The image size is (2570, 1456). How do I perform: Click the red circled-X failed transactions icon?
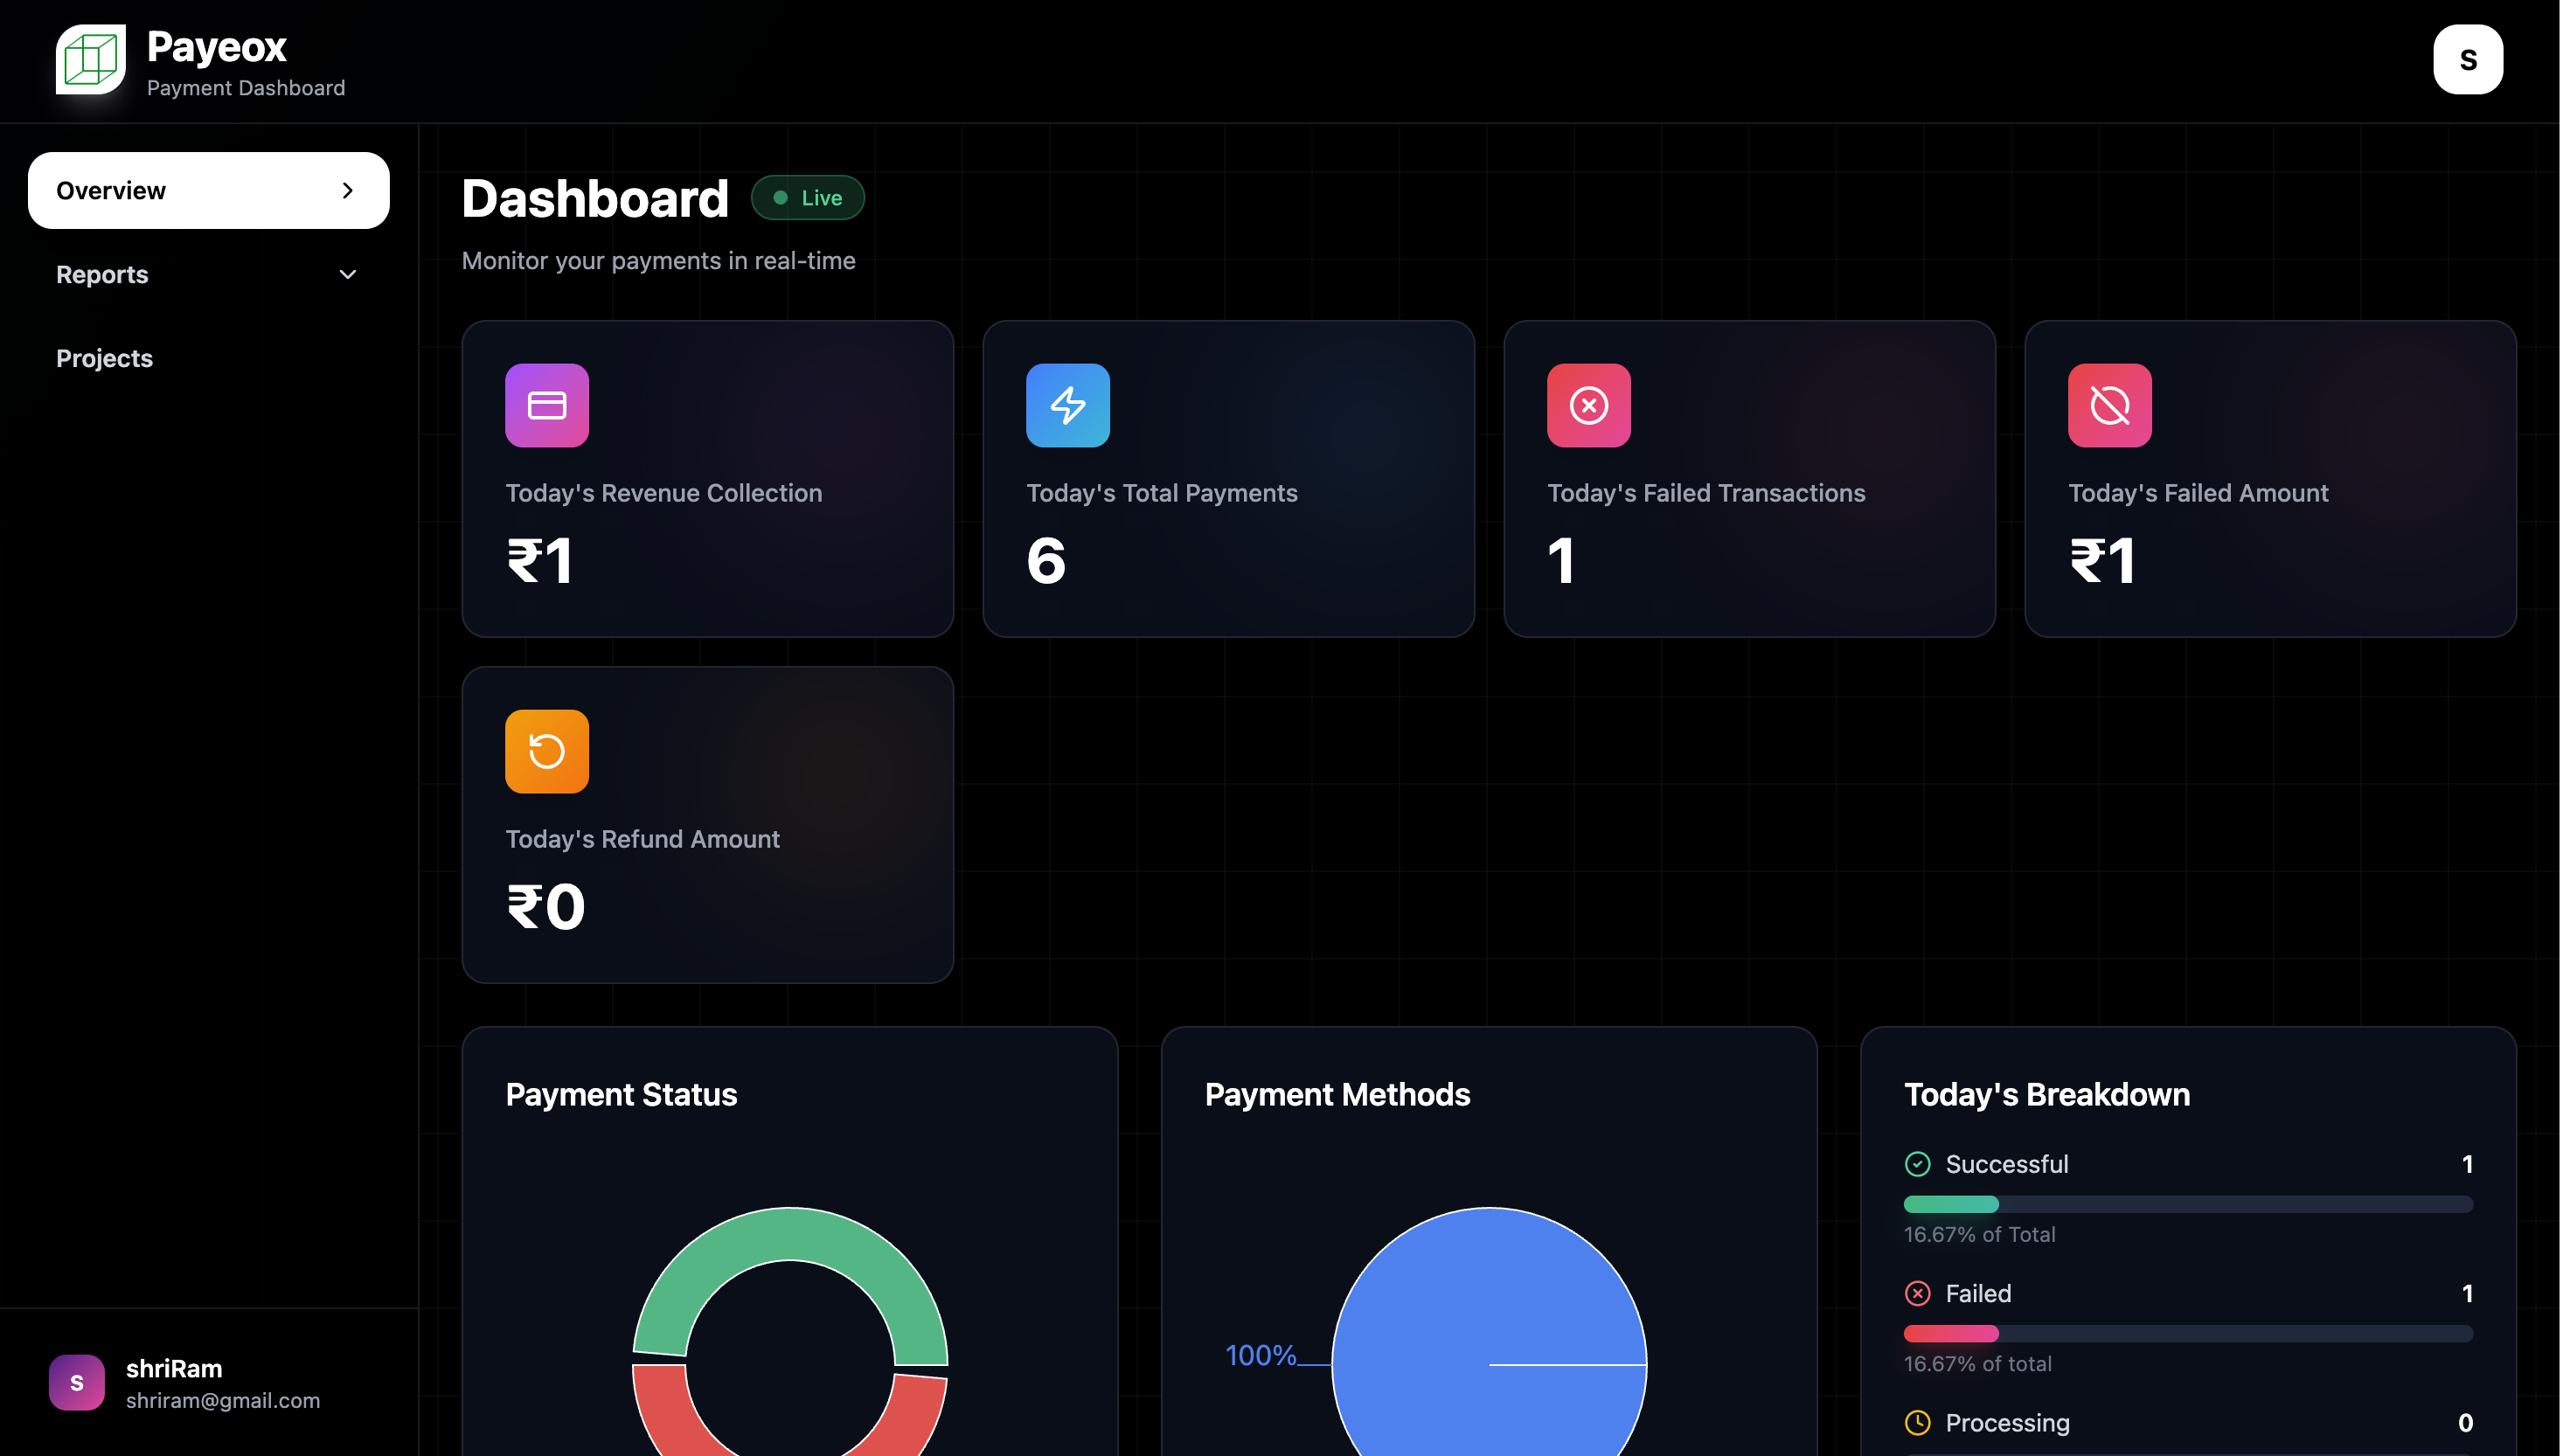pyautogui.click(x=1589, y=405)
